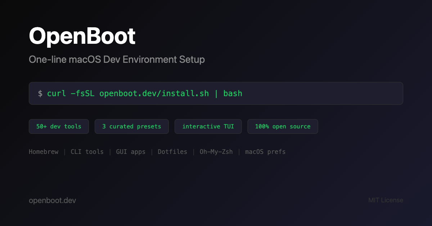The height and width of the screenshot is (226, 432).
Task: Click the OpenBoot title heading
Action: click(82, 36)
